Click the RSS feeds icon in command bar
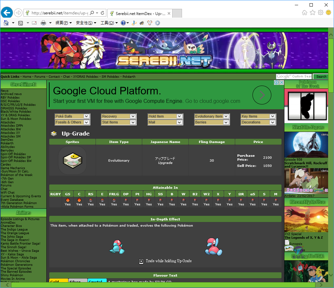The image size is (334, 288). coord(21,23)
